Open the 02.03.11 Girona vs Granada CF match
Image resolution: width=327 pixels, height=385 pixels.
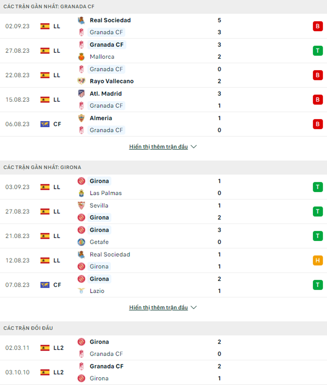click(163, 348)
